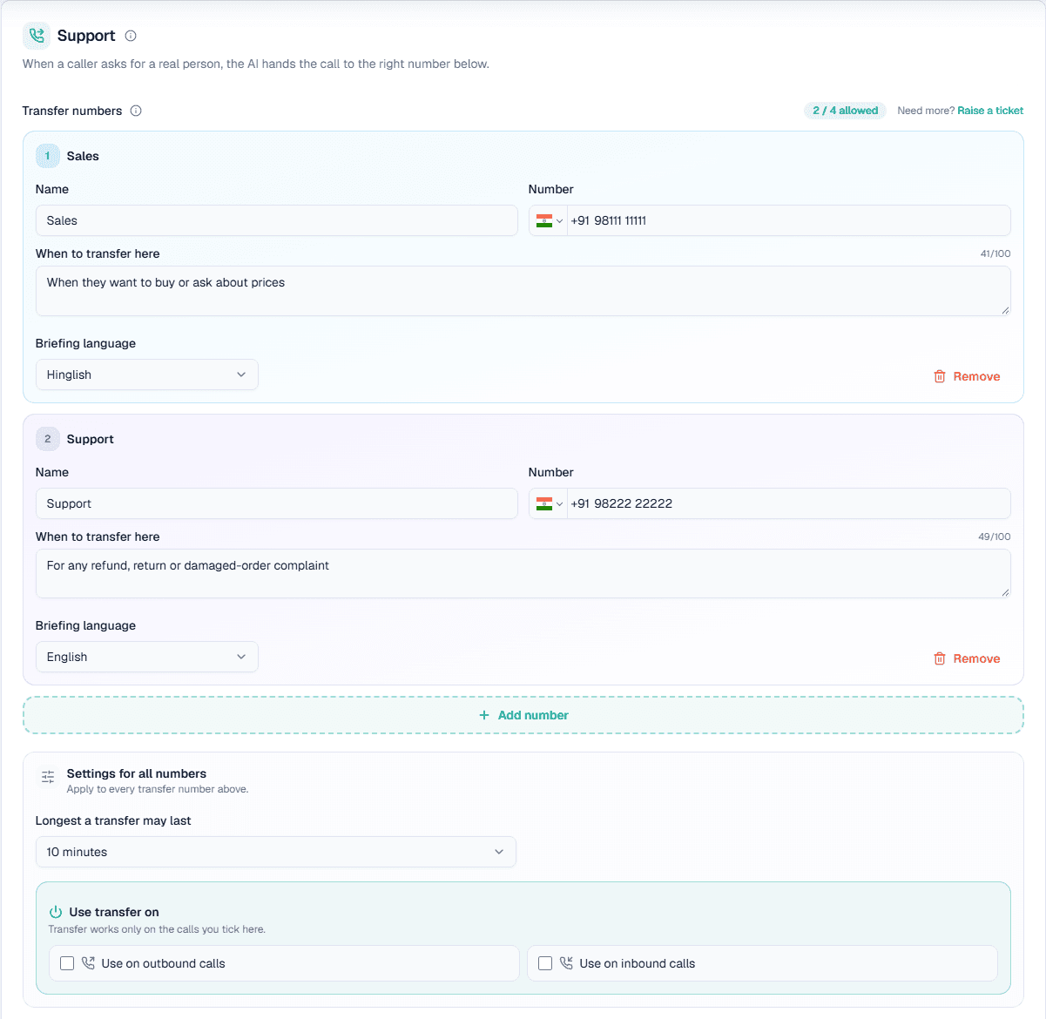Screen dimensions: 1046x1019
Task: Click 'Apply to every transfer number above.' text
Action: [158, 789]
